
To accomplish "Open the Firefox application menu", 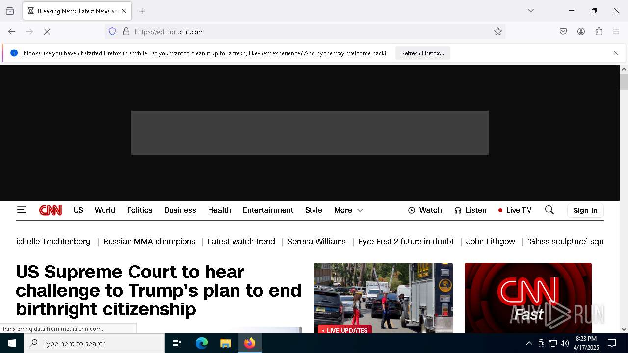I will [x=616, y=32].
